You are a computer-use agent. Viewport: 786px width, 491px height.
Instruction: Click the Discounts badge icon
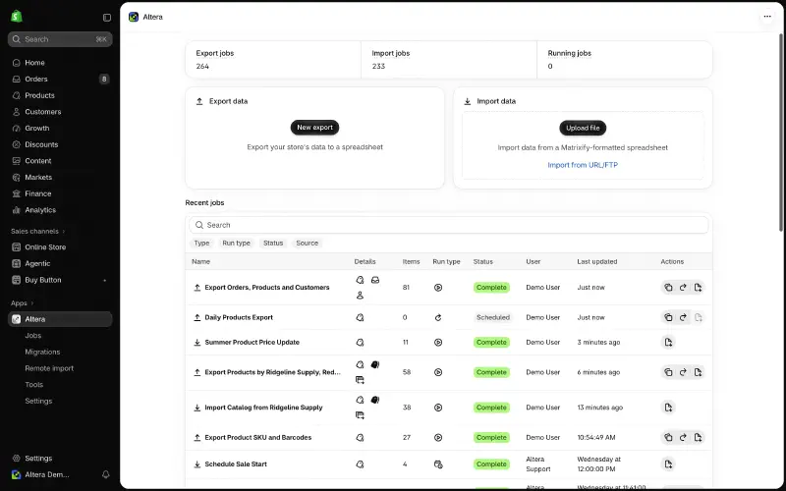[x=17, y=144]
